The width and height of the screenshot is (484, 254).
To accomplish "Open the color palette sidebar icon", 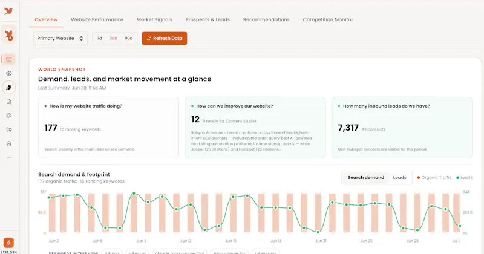I will [x=9, y=116].
